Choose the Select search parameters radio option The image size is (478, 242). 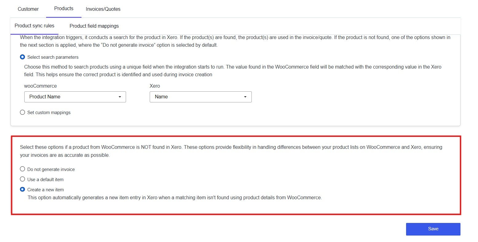coord(22,57)
